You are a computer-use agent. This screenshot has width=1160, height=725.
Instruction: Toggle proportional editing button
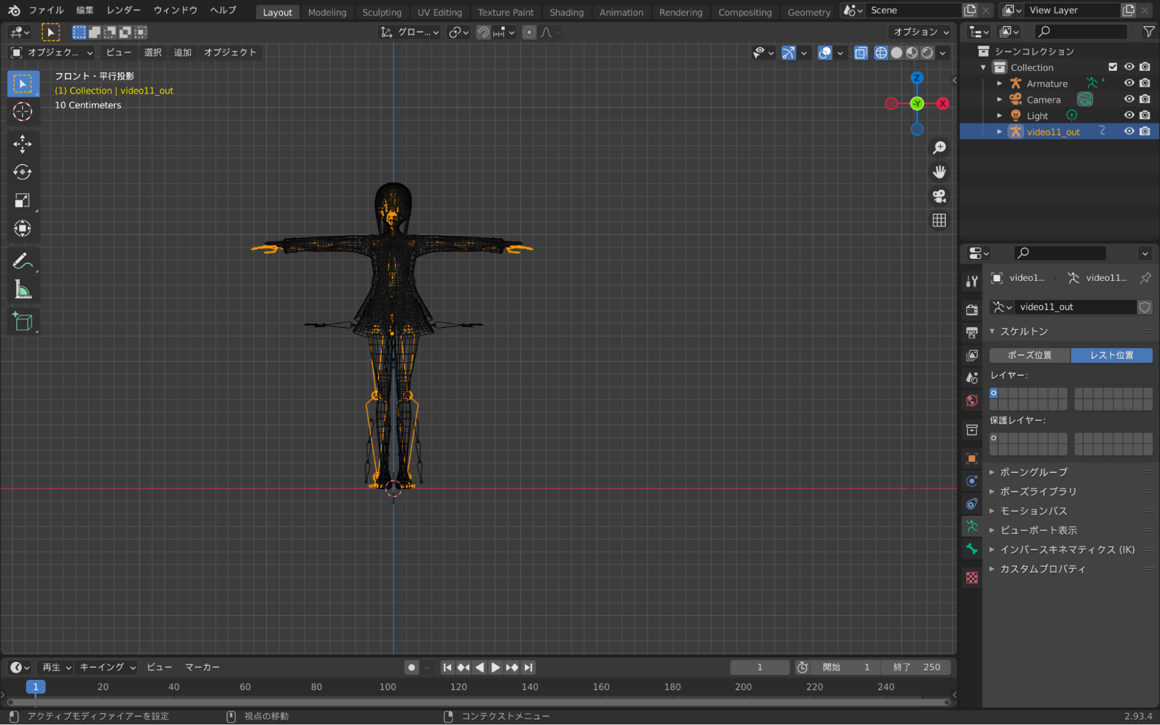(529, 32)
